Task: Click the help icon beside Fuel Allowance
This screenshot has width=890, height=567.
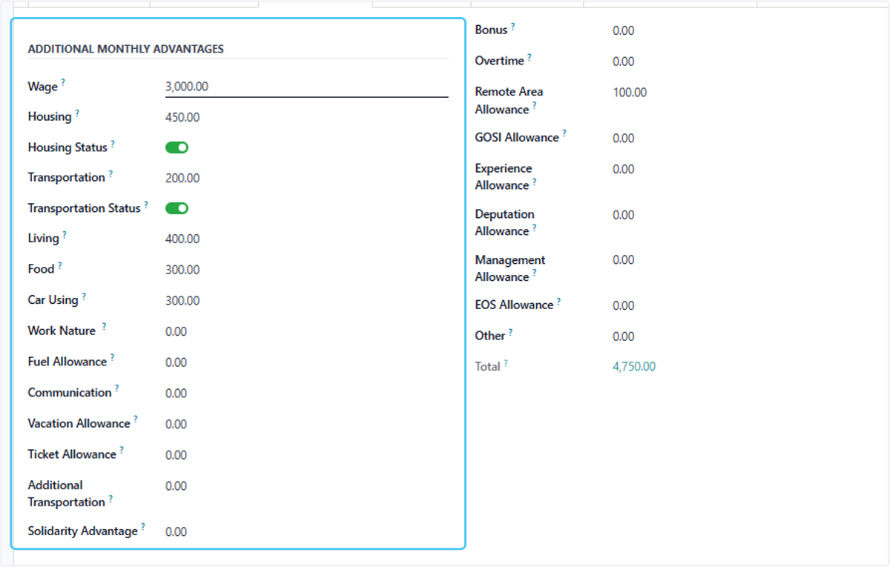Action: (113, 357)
